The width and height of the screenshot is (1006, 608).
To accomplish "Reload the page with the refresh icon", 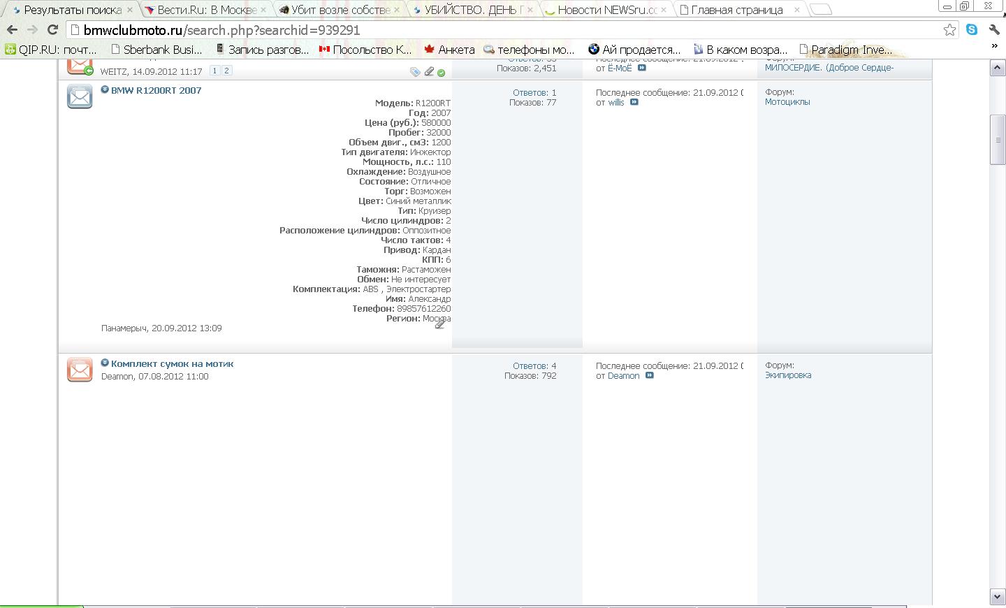I will point(52,30).
